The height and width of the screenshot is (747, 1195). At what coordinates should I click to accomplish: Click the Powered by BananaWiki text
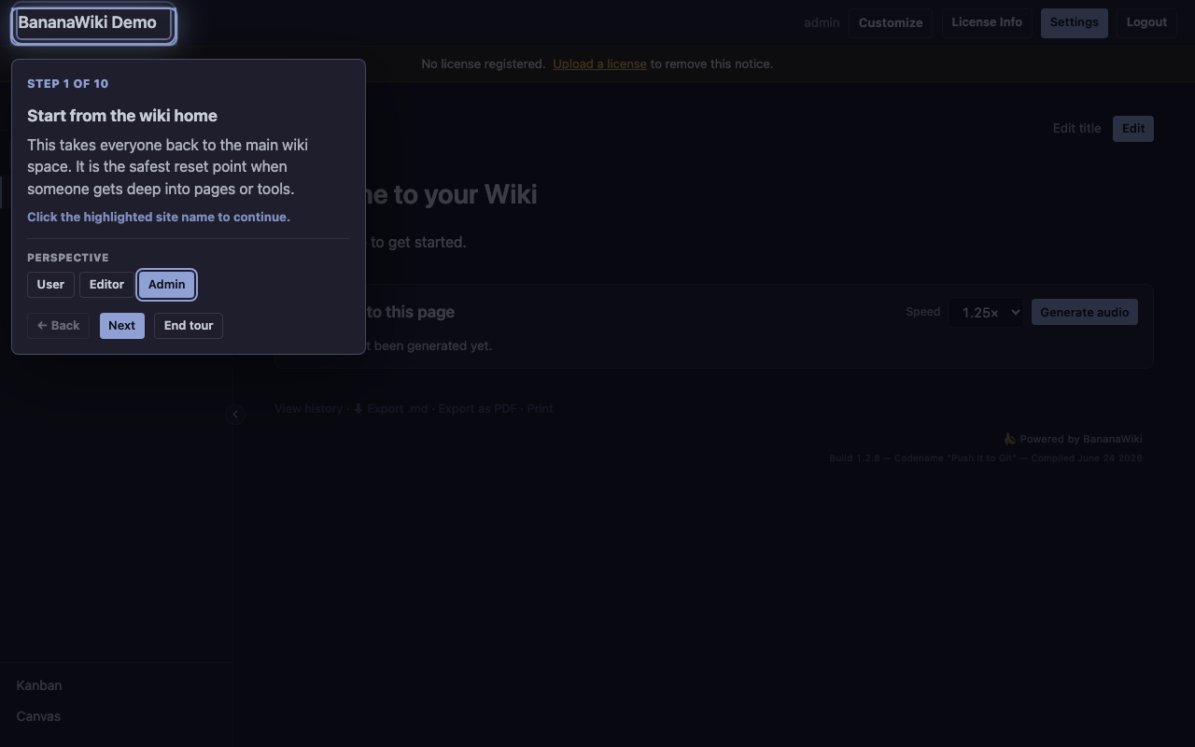point(1073,439)
